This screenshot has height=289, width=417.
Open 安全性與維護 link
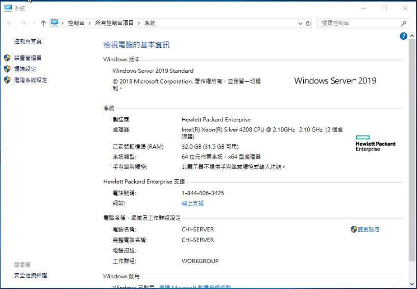click(31, 275)
